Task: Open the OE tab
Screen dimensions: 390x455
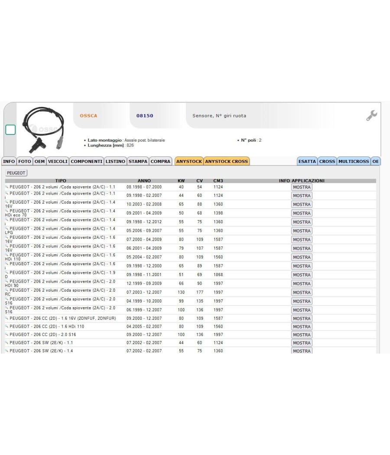Action: (376, 161)
